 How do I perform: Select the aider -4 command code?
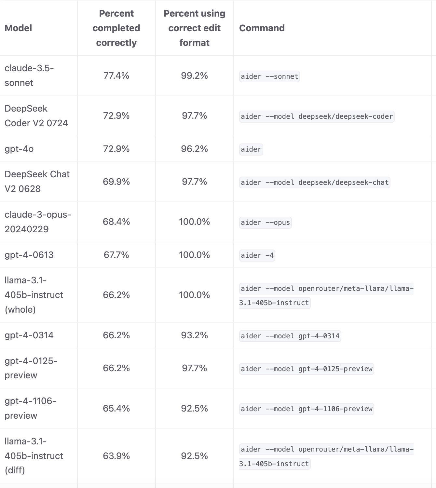point(257,255)
